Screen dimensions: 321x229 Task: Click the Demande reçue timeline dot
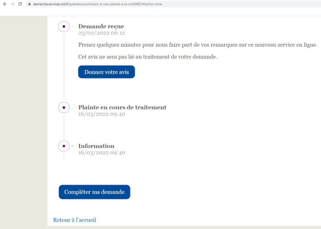[x=64, y=26]
